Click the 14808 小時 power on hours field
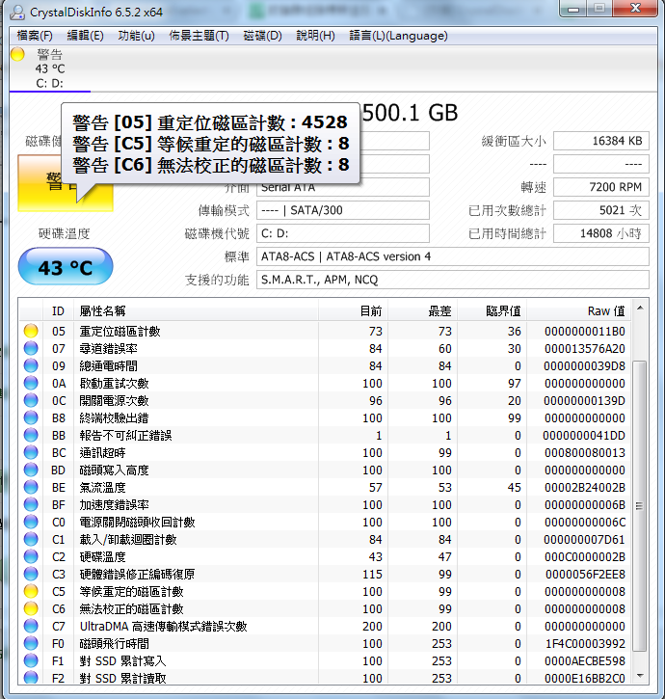 click(x=601, y=233)
